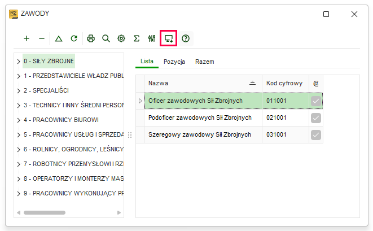
Task: Close the ZAWODY window
Action: coord(354,14)
